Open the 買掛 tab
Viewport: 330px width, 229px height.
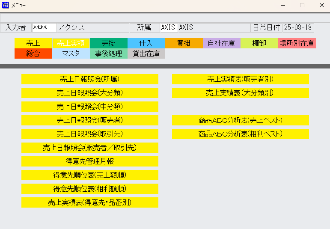click(x=184, y=43)
